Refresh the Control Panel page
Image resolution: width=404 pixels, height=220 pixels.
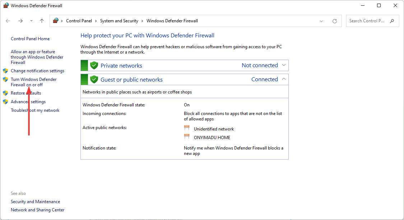334,21
